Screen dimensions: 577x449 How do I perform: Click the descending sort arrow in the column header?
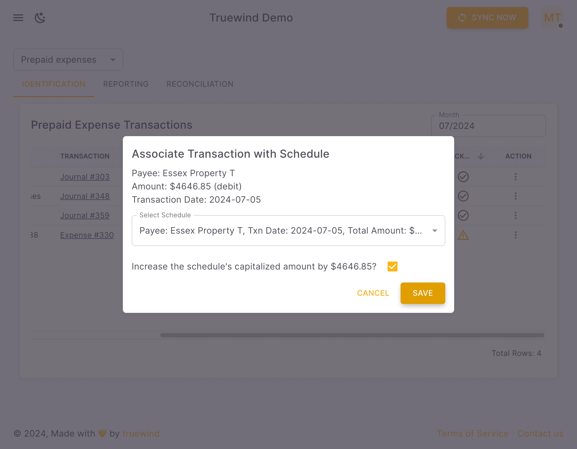[481, 156]
